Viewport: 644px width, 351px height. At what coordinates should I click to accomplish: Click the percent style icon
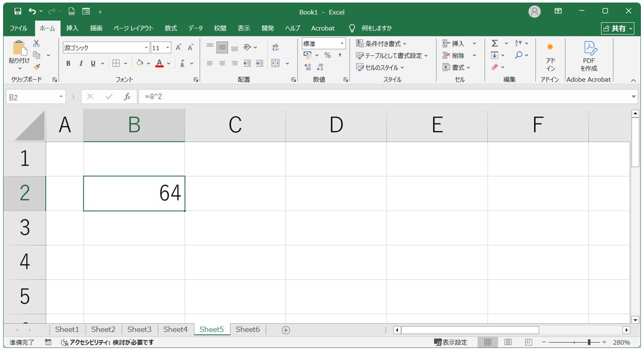point(327,55)
